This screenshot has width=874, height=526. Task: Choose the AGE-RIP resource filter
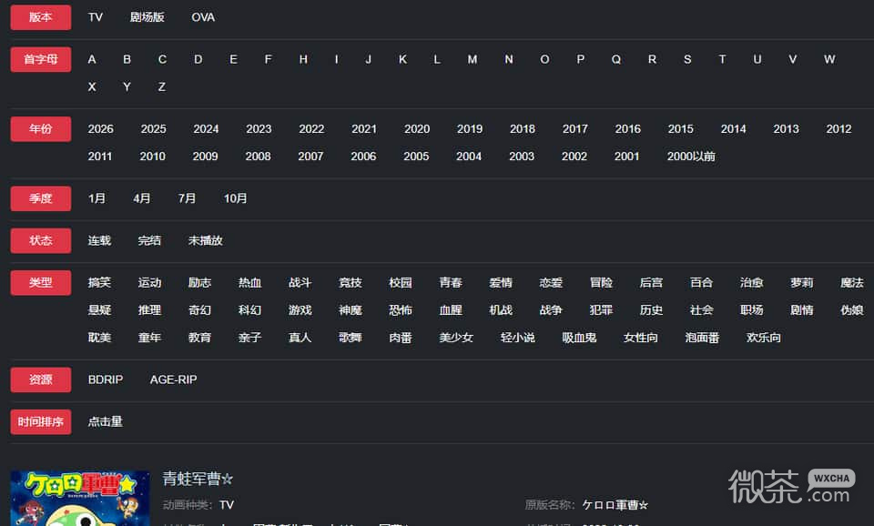coord(173,379)
